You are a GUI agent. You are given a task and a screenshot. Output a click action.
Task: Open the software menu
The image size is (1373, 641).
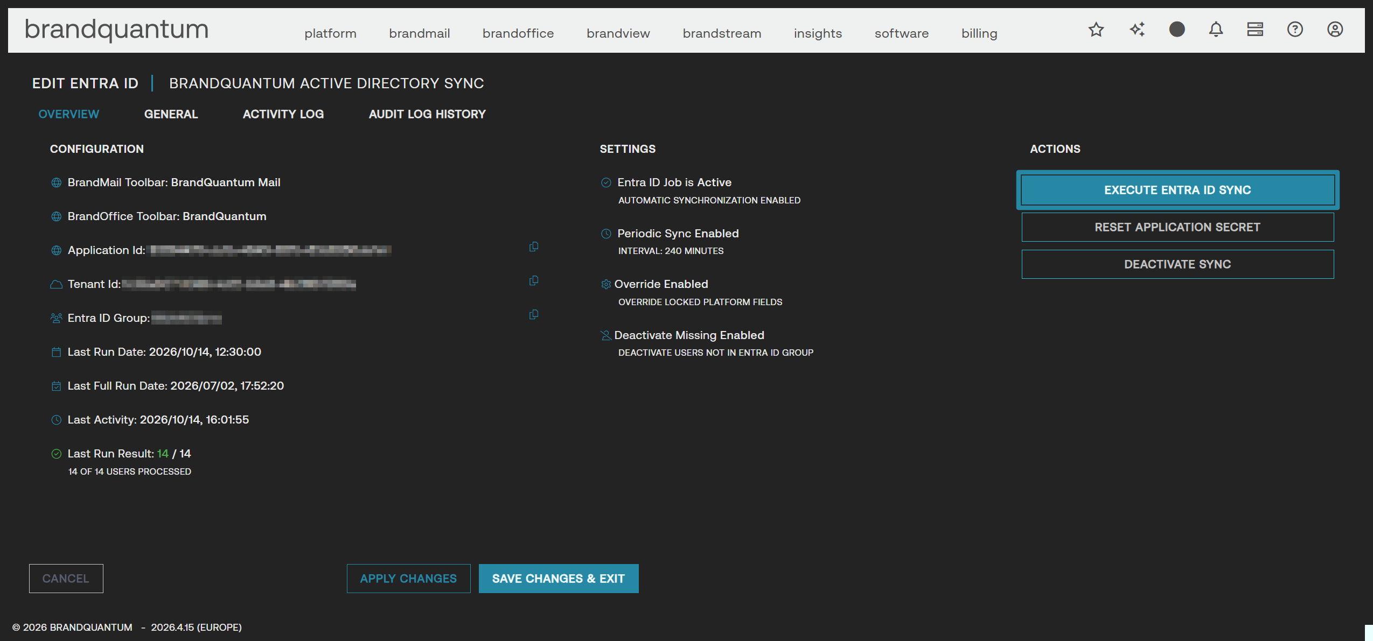click(902, 33)
